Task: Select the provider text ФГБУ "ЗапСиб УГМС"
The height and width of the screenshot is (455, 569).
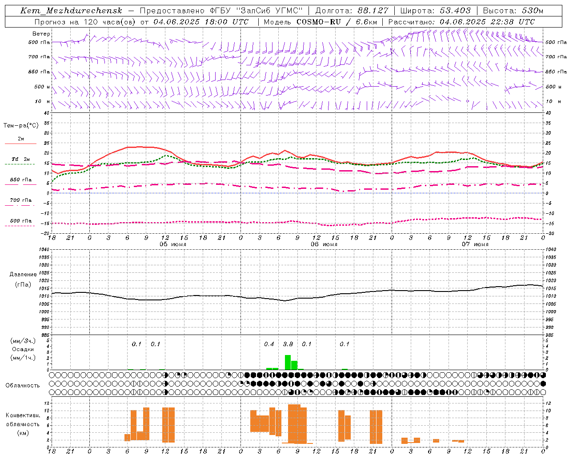Action: point(256,11)
